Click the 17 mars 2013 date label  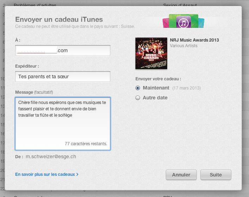coord(187,88)
